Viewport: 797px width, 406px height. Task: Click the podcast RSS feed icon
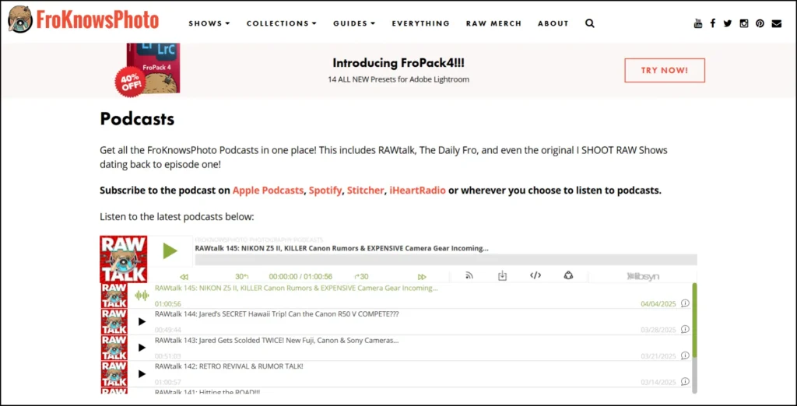(469, 275)
